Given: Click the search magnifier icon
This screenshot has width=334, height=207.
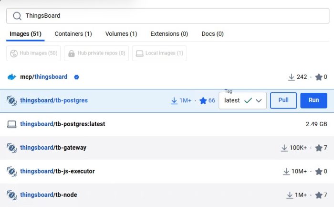Looking at the screenshot, I should tap(17, 16).
